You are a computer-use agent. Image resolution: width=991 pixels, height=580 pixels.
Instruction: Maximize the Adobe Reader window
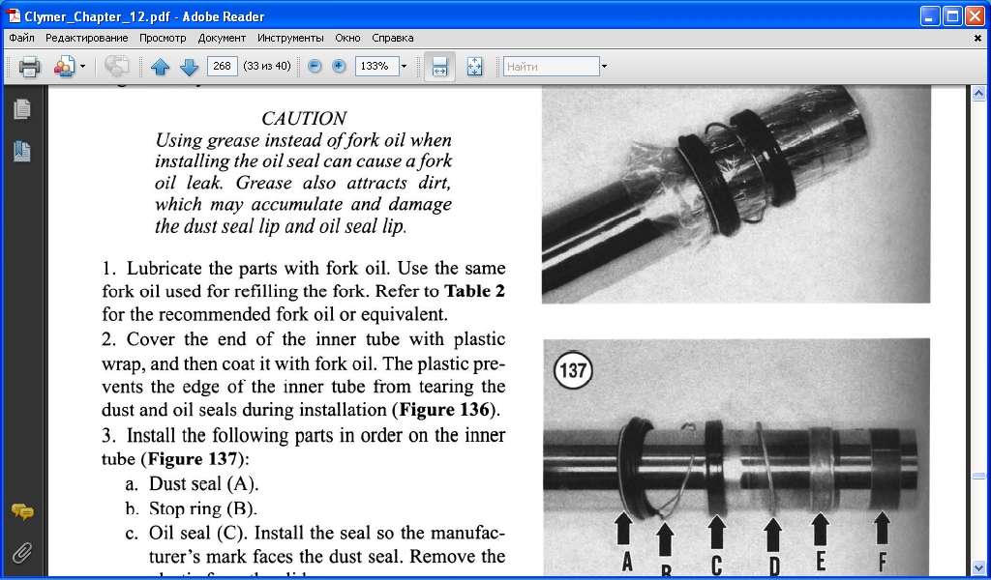952,15
